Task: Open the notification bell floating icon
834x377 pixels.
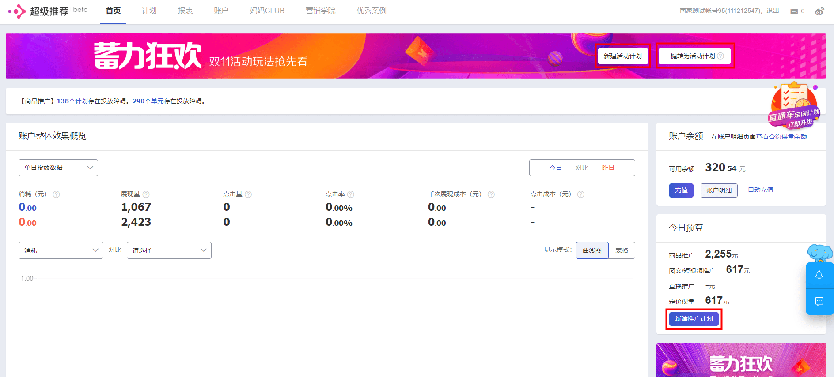Action: click(x=819, y=275)
